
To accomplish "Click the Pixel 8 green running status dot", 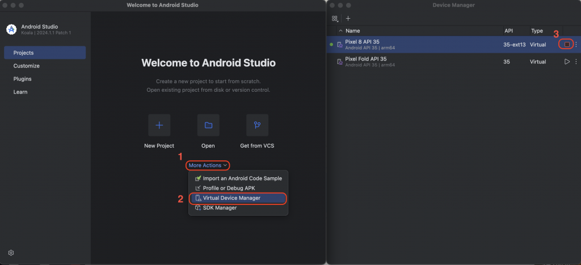I will tap(331, 44).
